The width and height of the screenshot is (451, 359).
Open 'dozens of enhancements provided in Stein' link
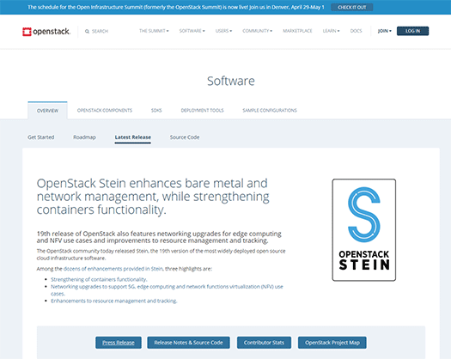coord(113,269)
